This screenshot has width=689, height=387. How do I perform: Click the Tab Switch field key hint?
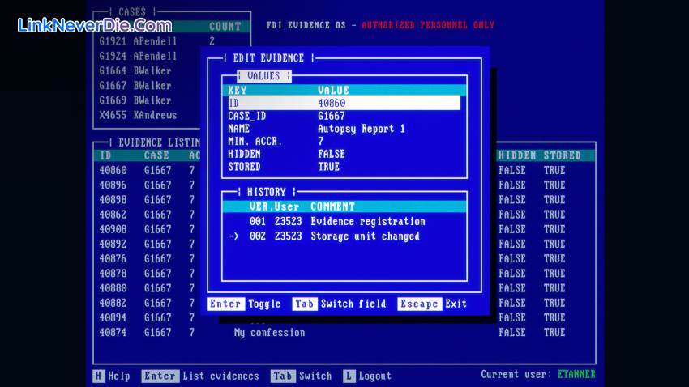click(x=339, y=304)
